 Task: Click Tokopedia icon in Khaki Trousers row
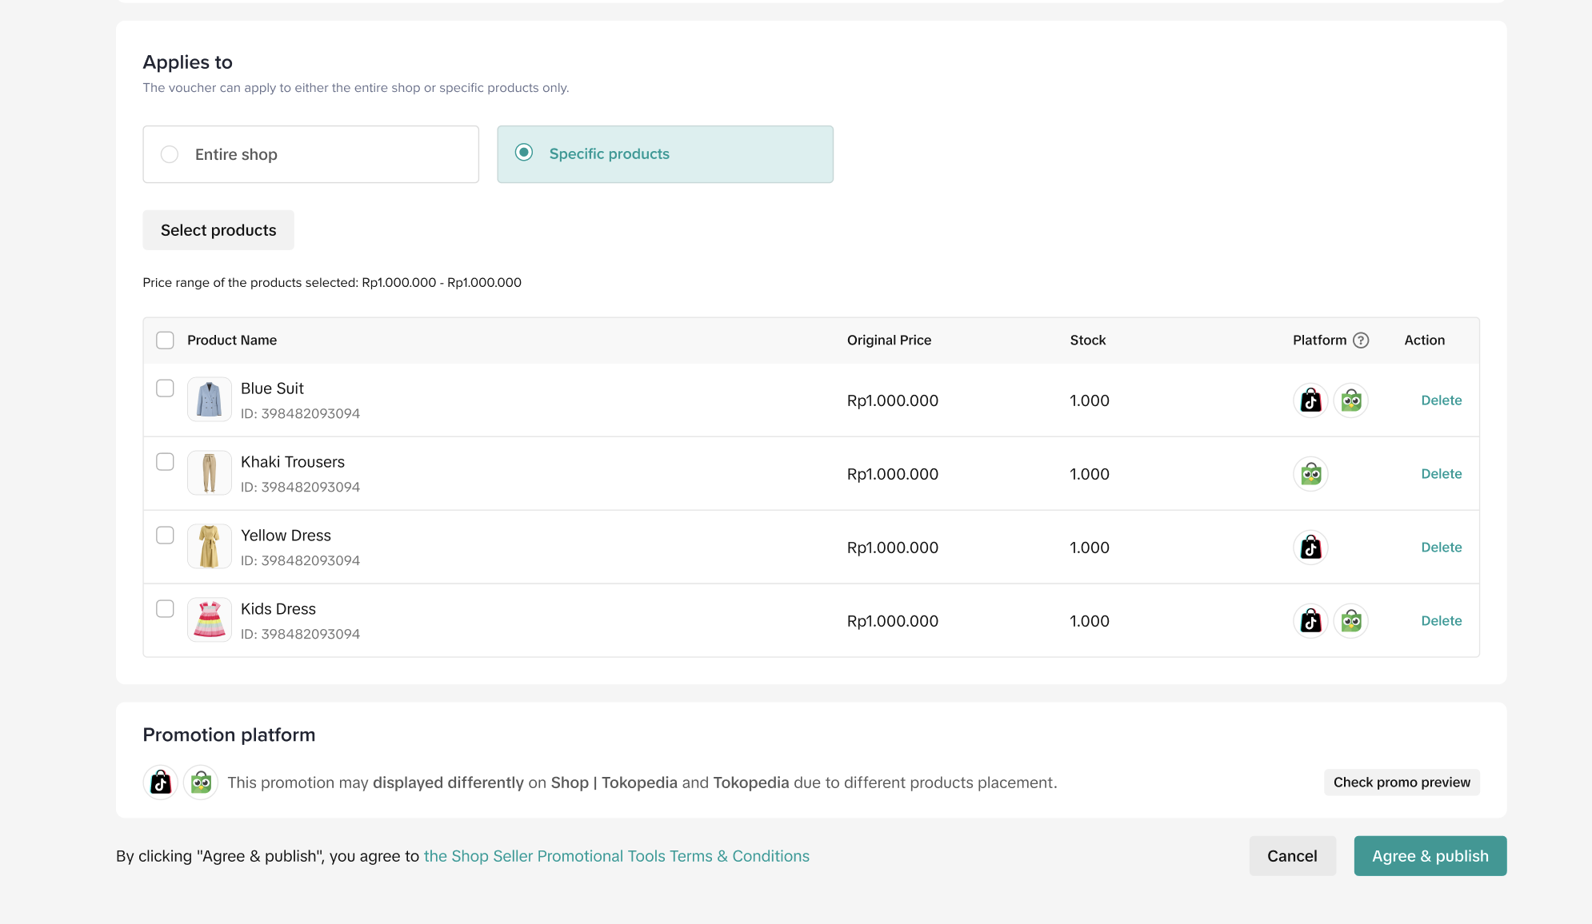(x=1310, y=474)
